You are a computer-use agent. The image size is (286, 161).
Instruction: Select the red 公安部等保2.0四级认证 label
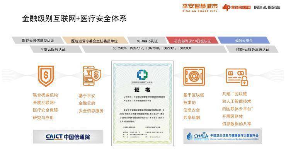click(192, 41)
